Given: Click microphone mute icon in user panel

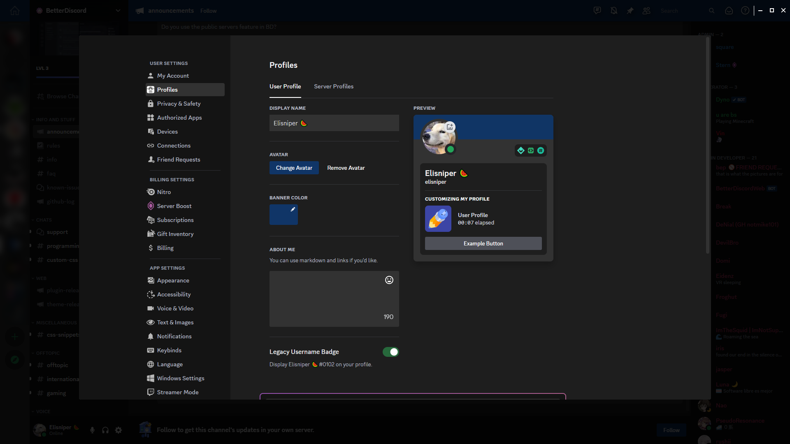Looking at the screenshot, I should pos(92,430).
